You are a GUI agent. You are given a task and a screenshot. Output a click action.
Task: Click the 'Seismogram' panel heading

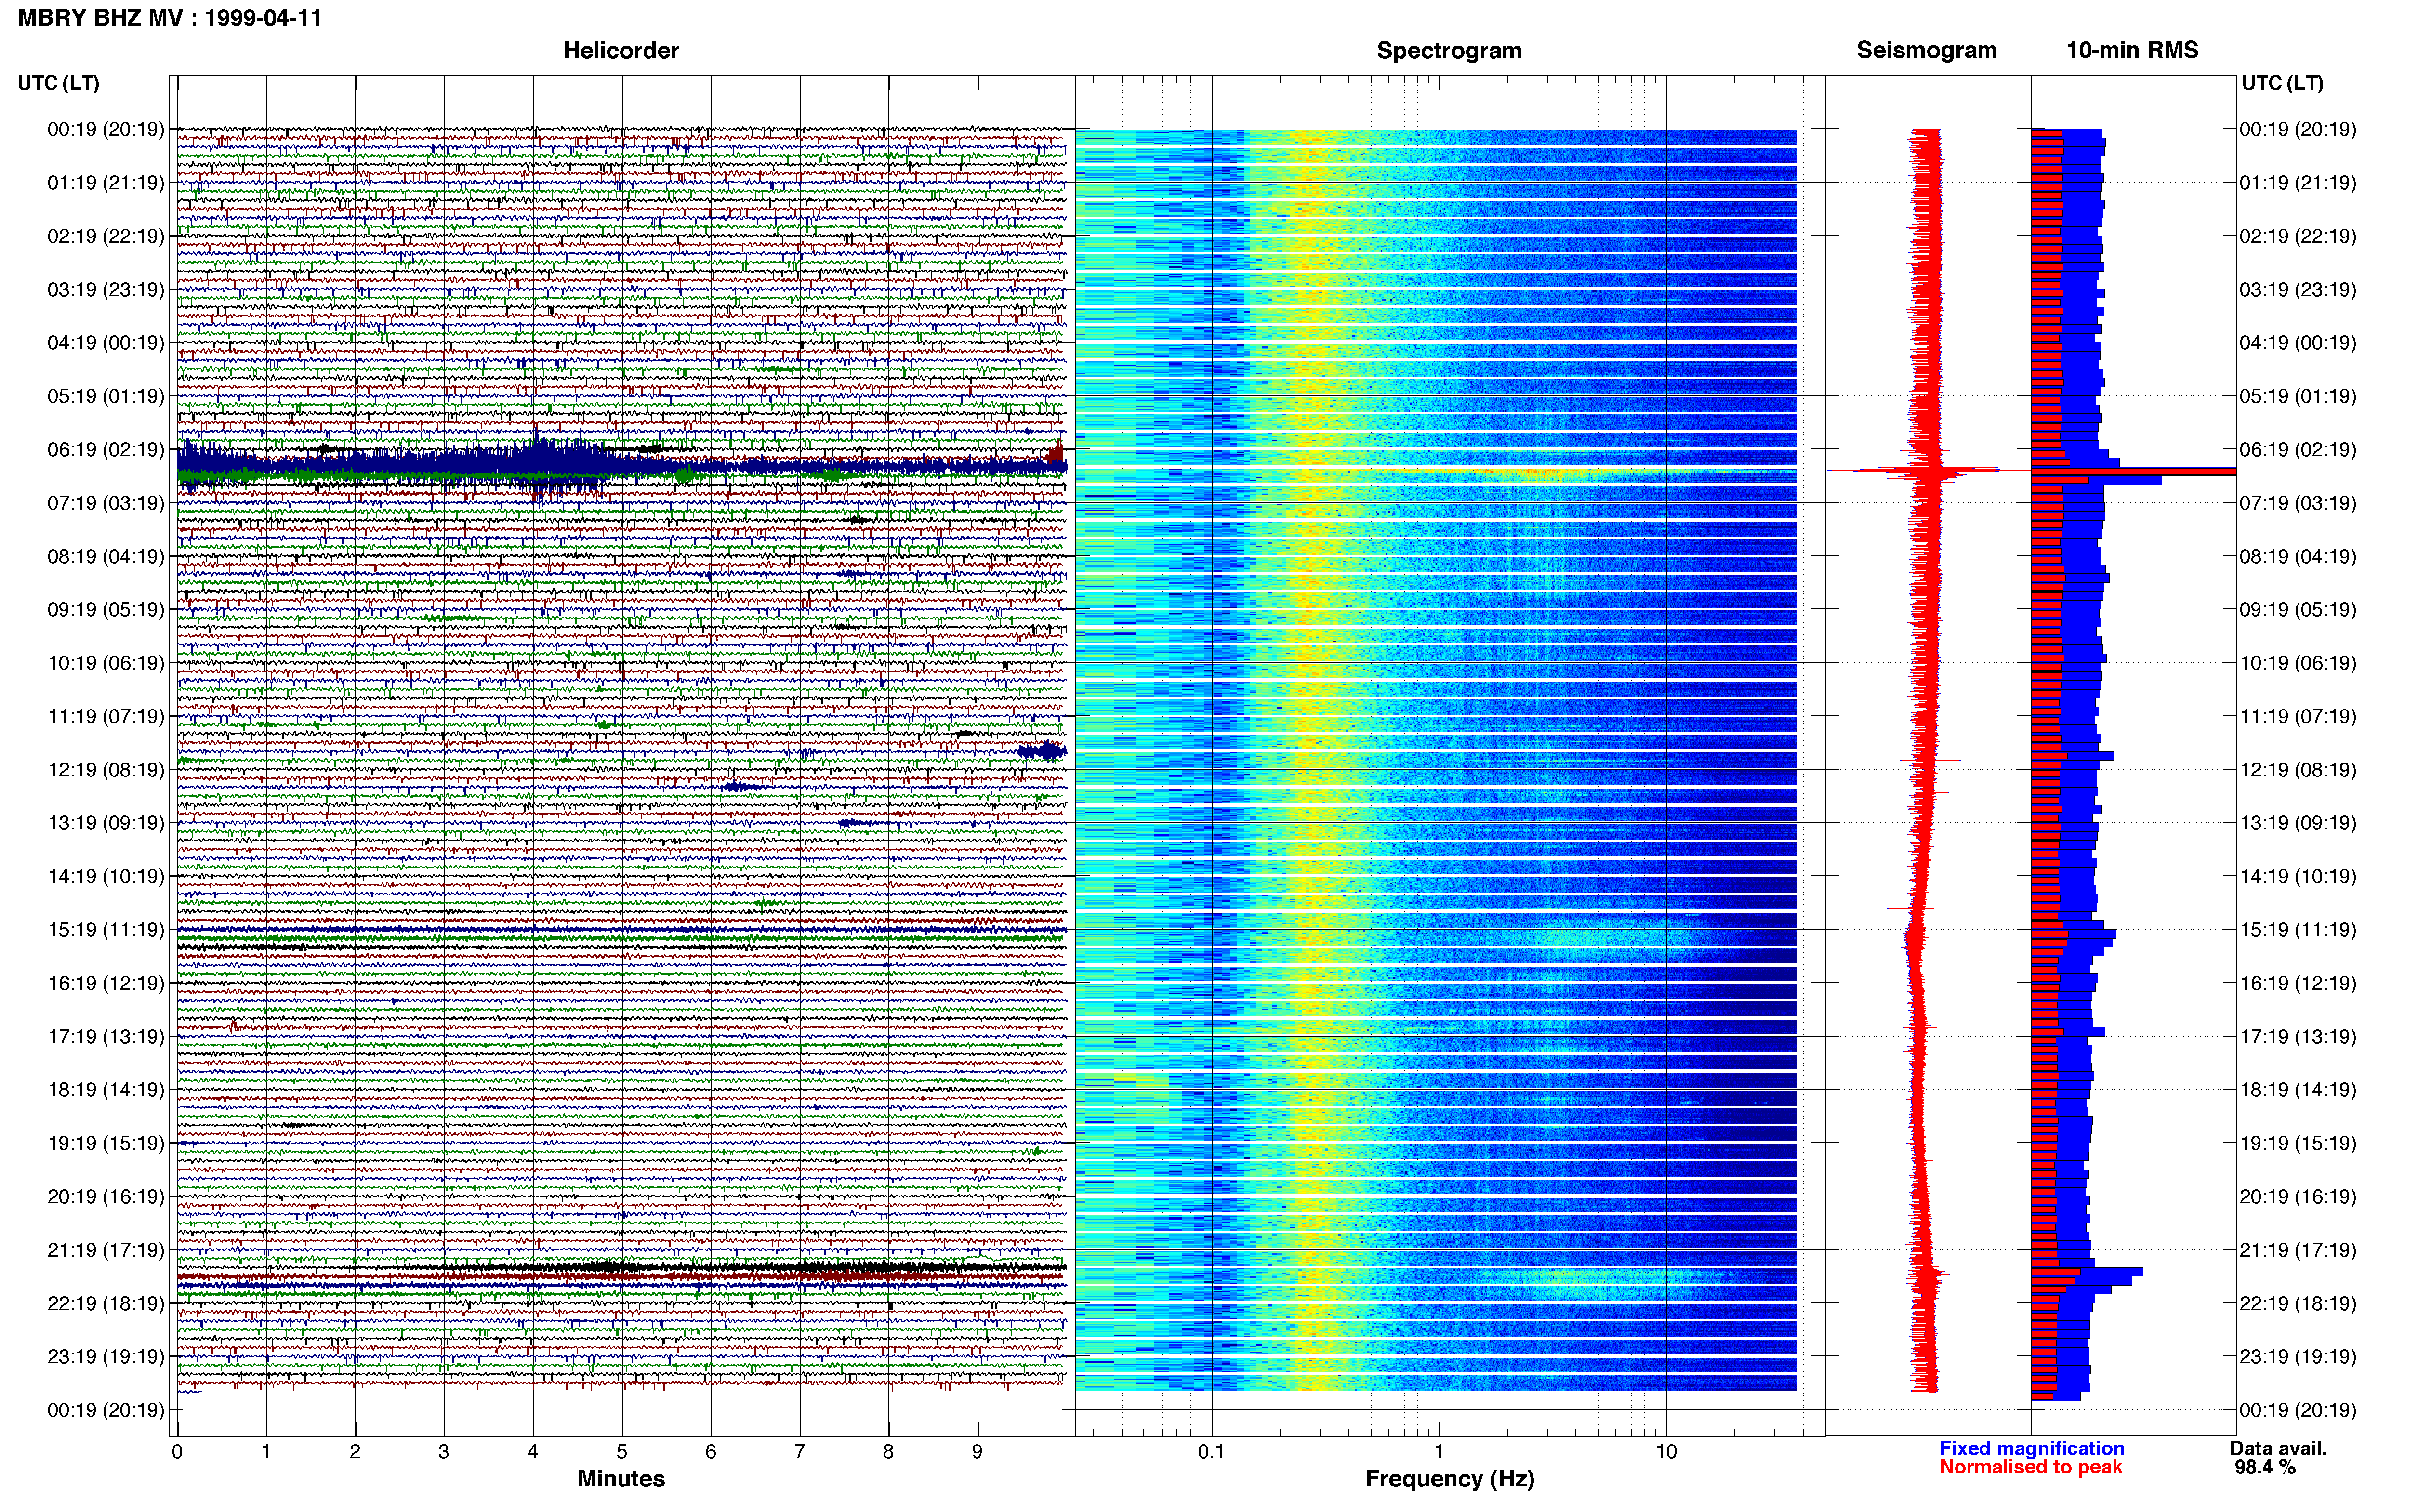pyautogui.click(x=1927, y=50)
